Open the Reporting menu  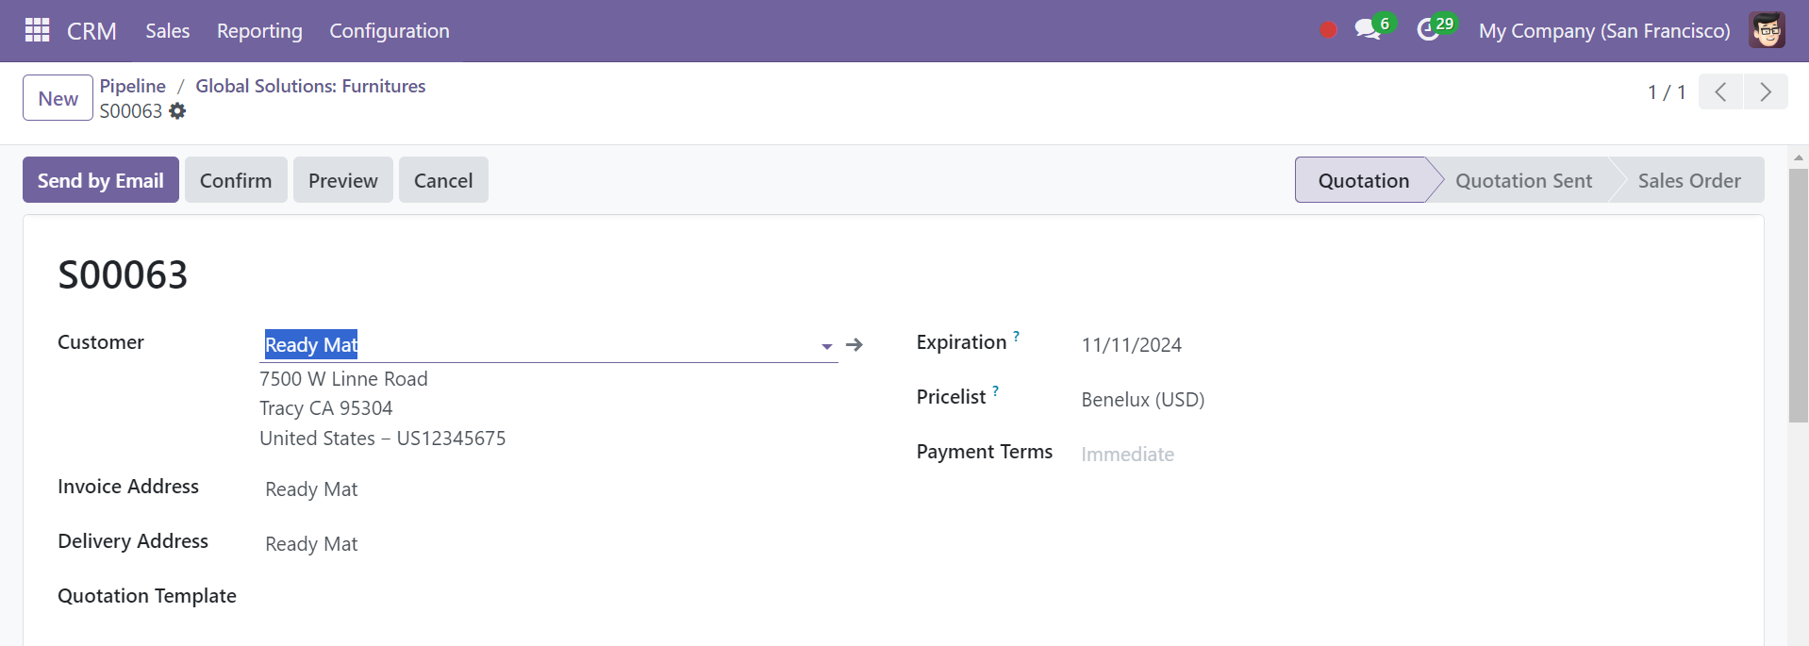click(259, 31)
